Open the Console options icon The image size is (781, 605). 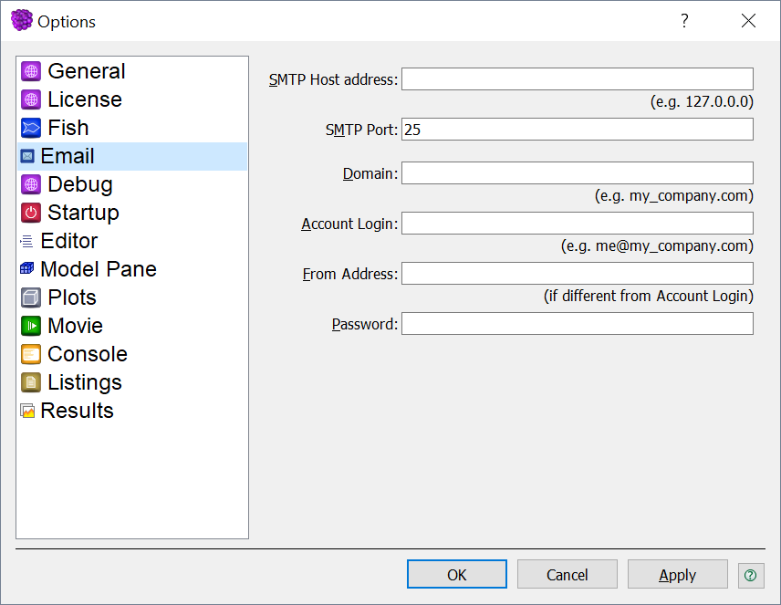tap(31, 354)
